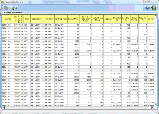This screenshot has width=159, height=114.
Task: Select the Sipariş Tarihi cell 23.11.2009
Action: 36,44
